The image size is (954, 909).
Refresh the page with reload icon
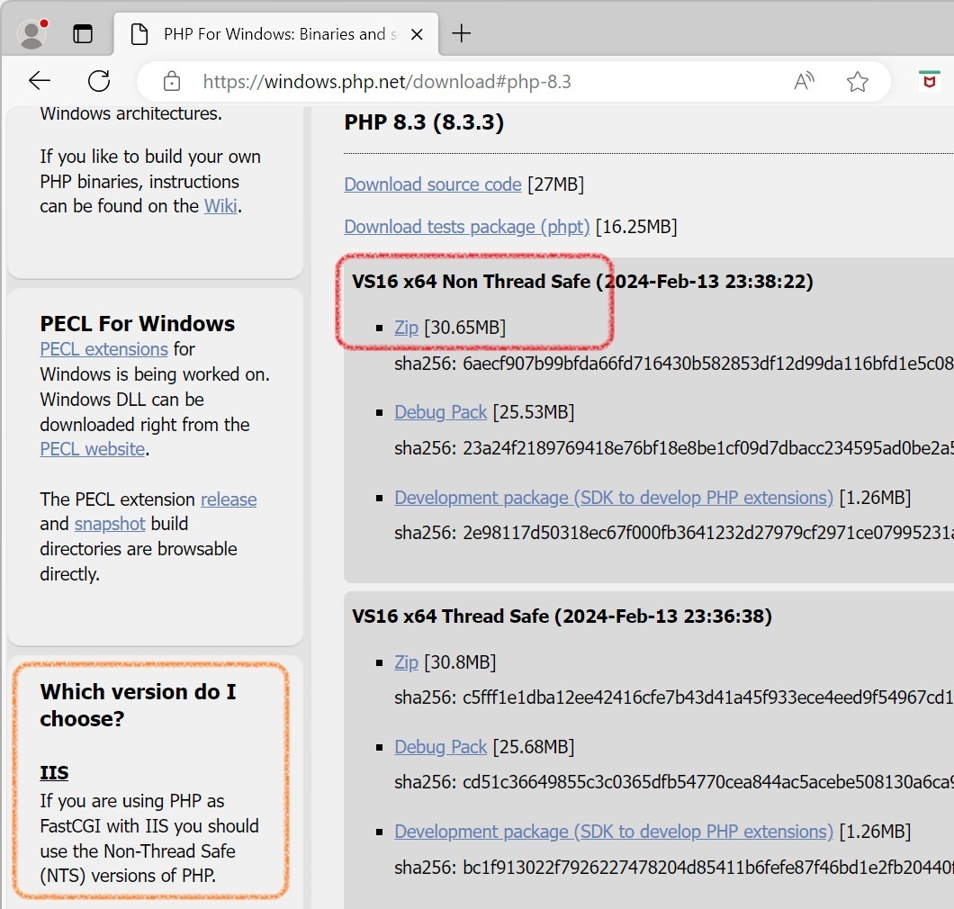point(99,82)
